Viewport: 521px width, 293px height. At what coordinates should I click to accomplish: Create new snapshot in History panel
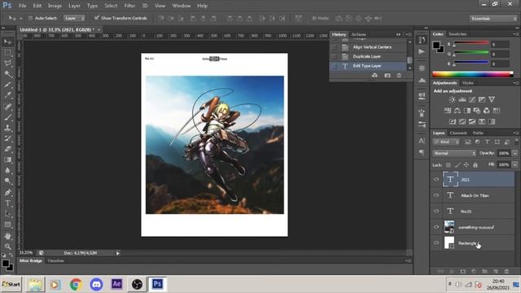pyautogui.click(x=387, y=76)
